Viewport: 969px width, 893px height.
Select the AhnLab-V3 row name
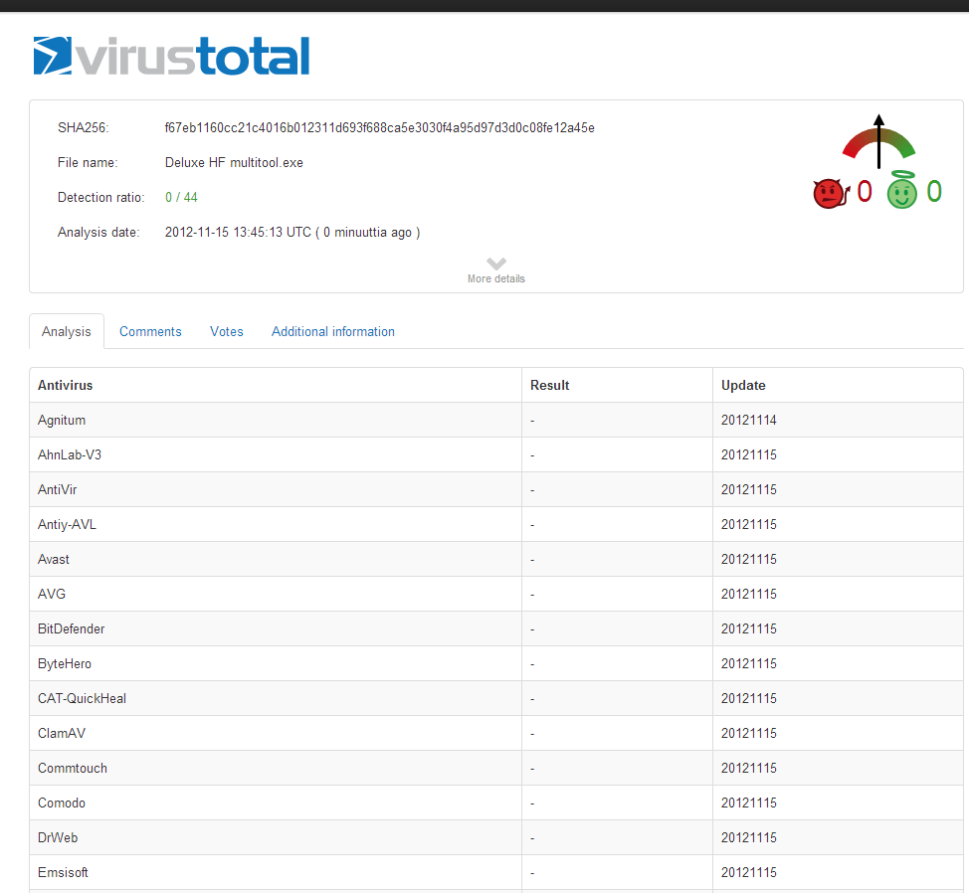click(x=70, y=455)
